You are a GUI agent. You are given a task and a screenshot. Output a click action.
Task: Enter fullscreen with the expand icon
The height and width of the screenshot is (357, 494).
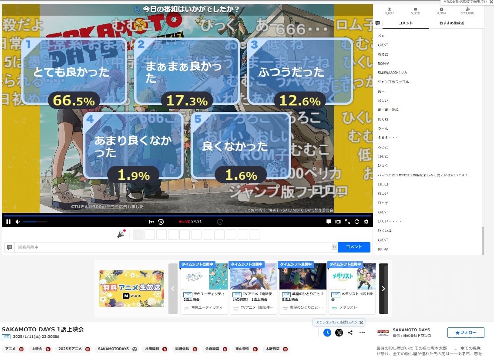(347, 222)
